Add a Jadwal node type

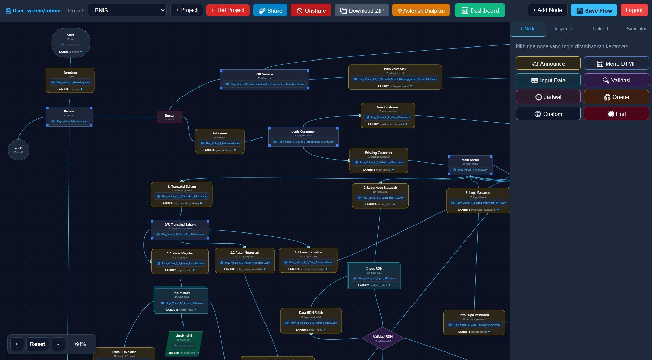pyautogui.click(x=548, y=97)
